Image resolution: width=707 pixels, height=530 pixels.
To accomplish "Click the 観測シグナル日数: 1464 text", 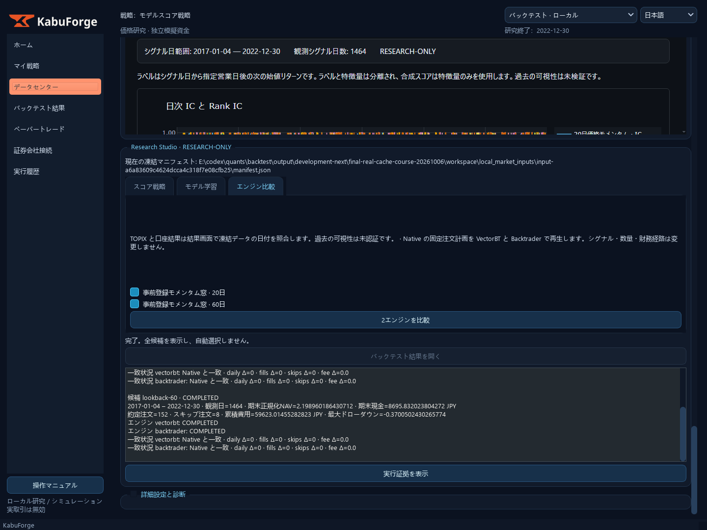I will coord(330,52).
